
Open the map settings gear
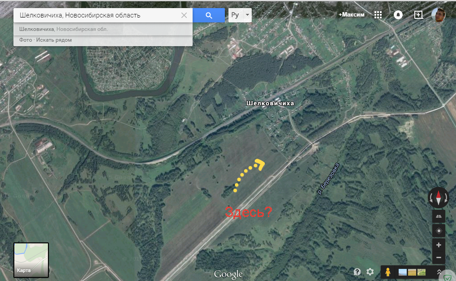(x=370, y=272)
